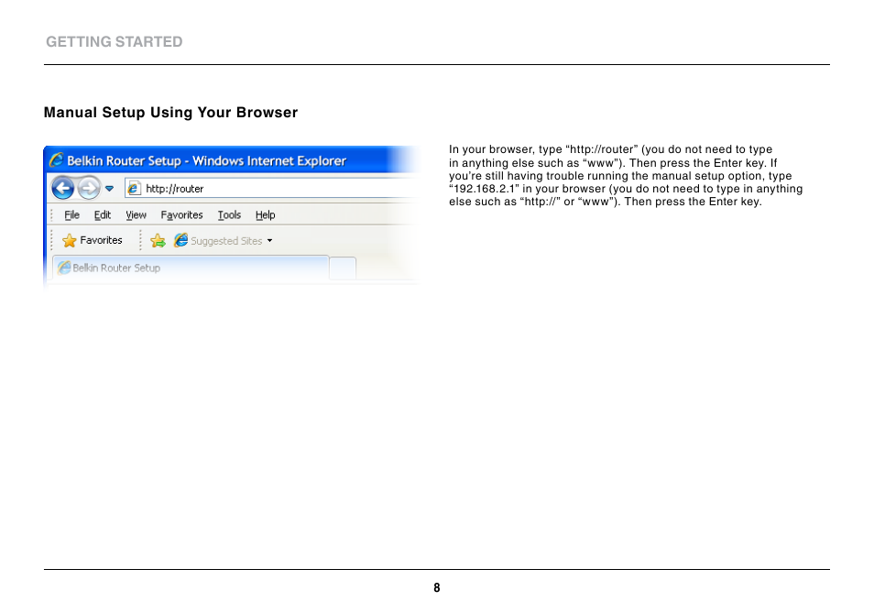Click the Belkin Router Setup window title
Viewport: 874px width, 613px height.
tap(207, 161)
